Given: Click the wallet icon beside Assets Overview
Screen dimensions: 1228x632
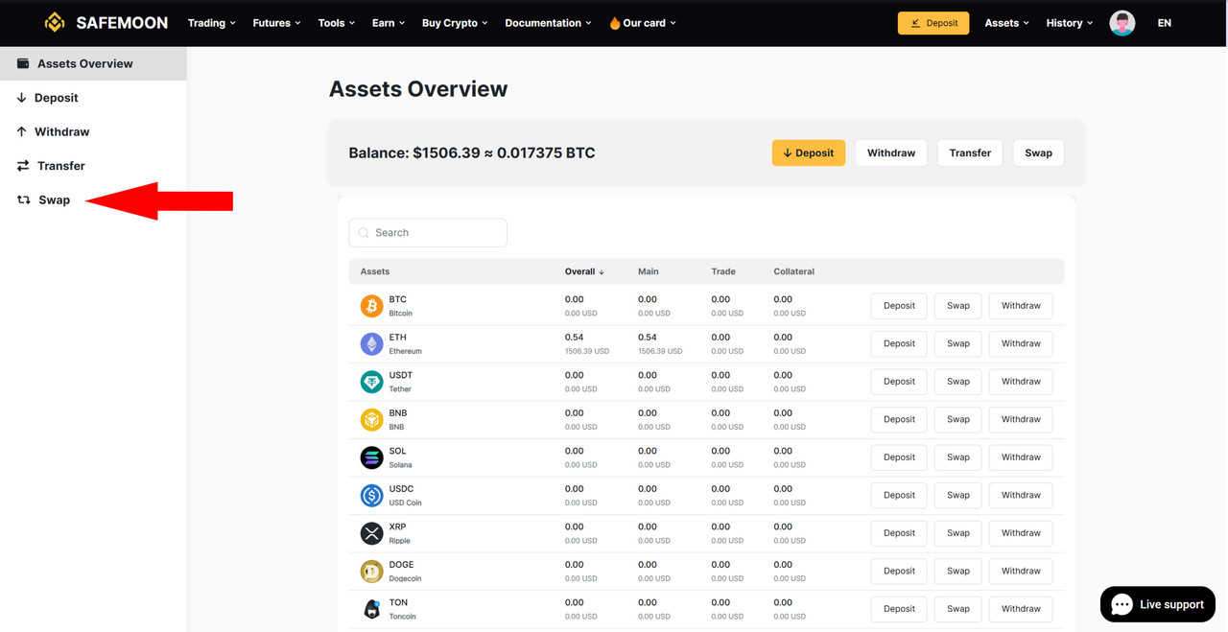Looking at the screenshot, I should point(23,63).
